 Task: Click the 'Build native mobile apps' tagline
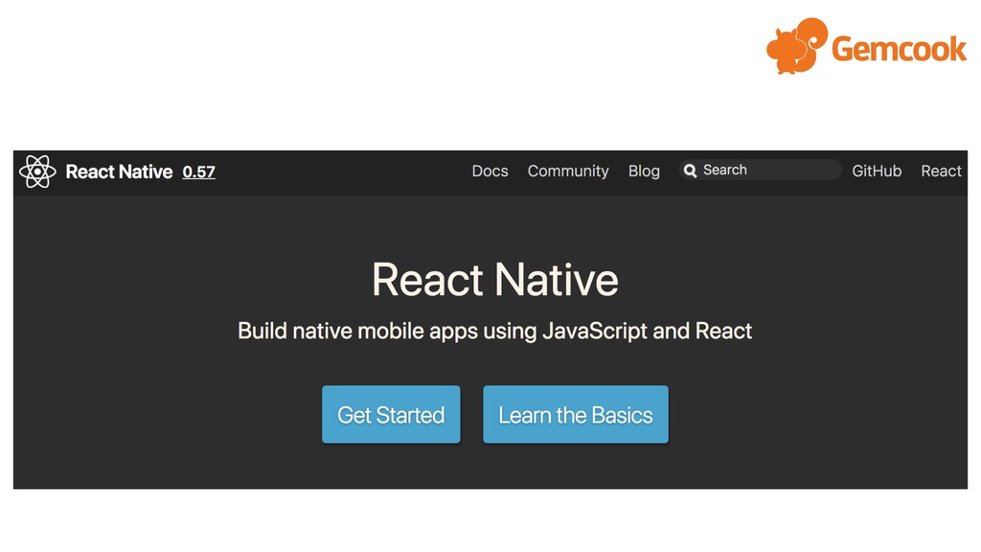point(495,331)
